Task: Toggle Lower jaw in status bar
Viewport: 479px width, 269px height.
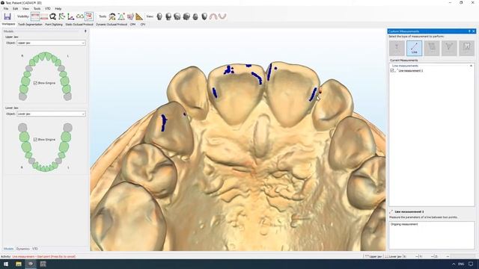Action: (394, 256)
